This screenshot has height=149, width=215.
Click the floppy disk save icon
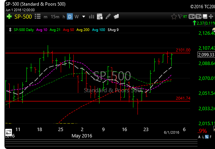(205, 16)
